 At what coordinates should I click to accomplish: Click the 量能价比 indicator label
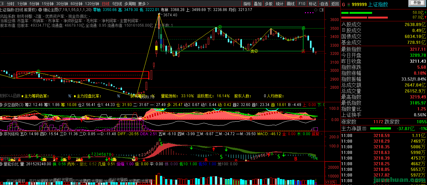click(12, 164)
